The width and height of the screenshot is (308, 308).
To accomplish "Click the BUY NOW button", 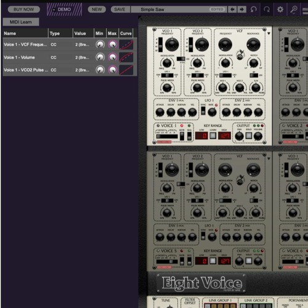I will click(x=24, y=9).
